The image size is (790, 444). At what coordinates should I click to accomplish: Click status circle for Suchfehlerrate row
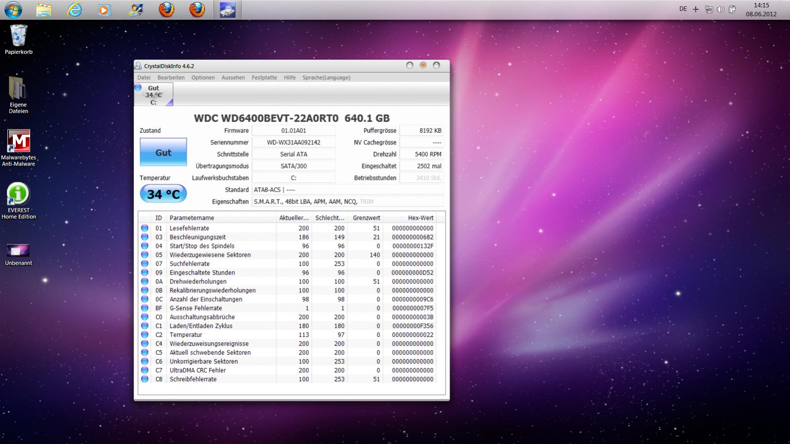pos(145,264)
